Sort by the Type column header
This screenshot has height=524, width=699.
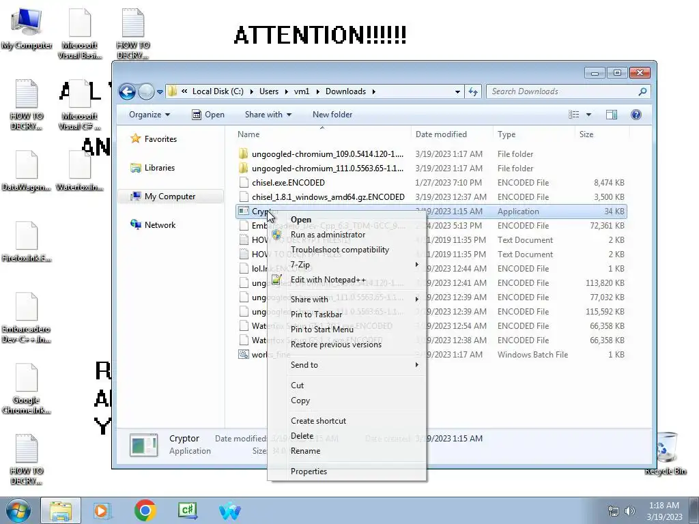point(534,134)
